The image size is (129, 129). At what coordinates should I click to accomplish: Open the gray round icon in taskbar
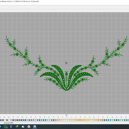[29, 127]
